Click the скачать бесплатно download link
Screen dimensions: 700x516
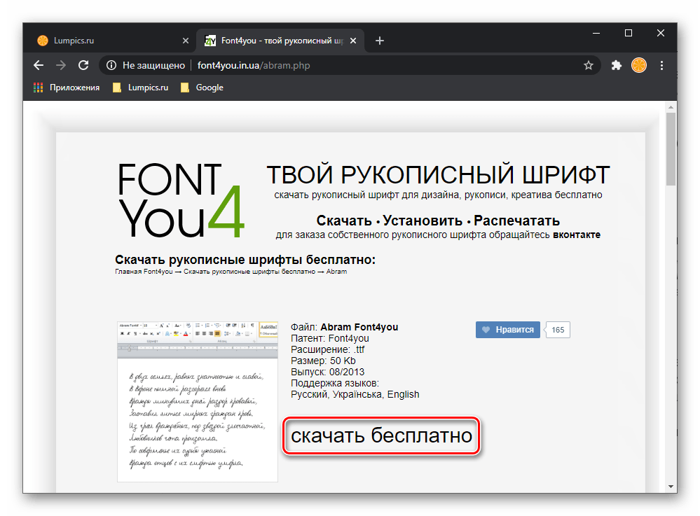[x=381, y=436]
